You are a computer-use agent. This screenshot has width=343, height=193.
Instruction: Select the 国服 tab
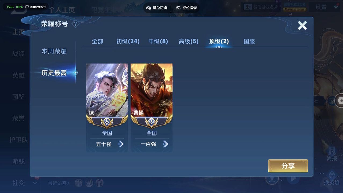[249, 41]
